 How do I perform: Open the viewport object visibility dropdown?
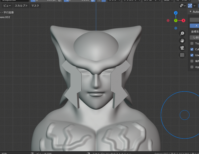click(x=183, y=6)
